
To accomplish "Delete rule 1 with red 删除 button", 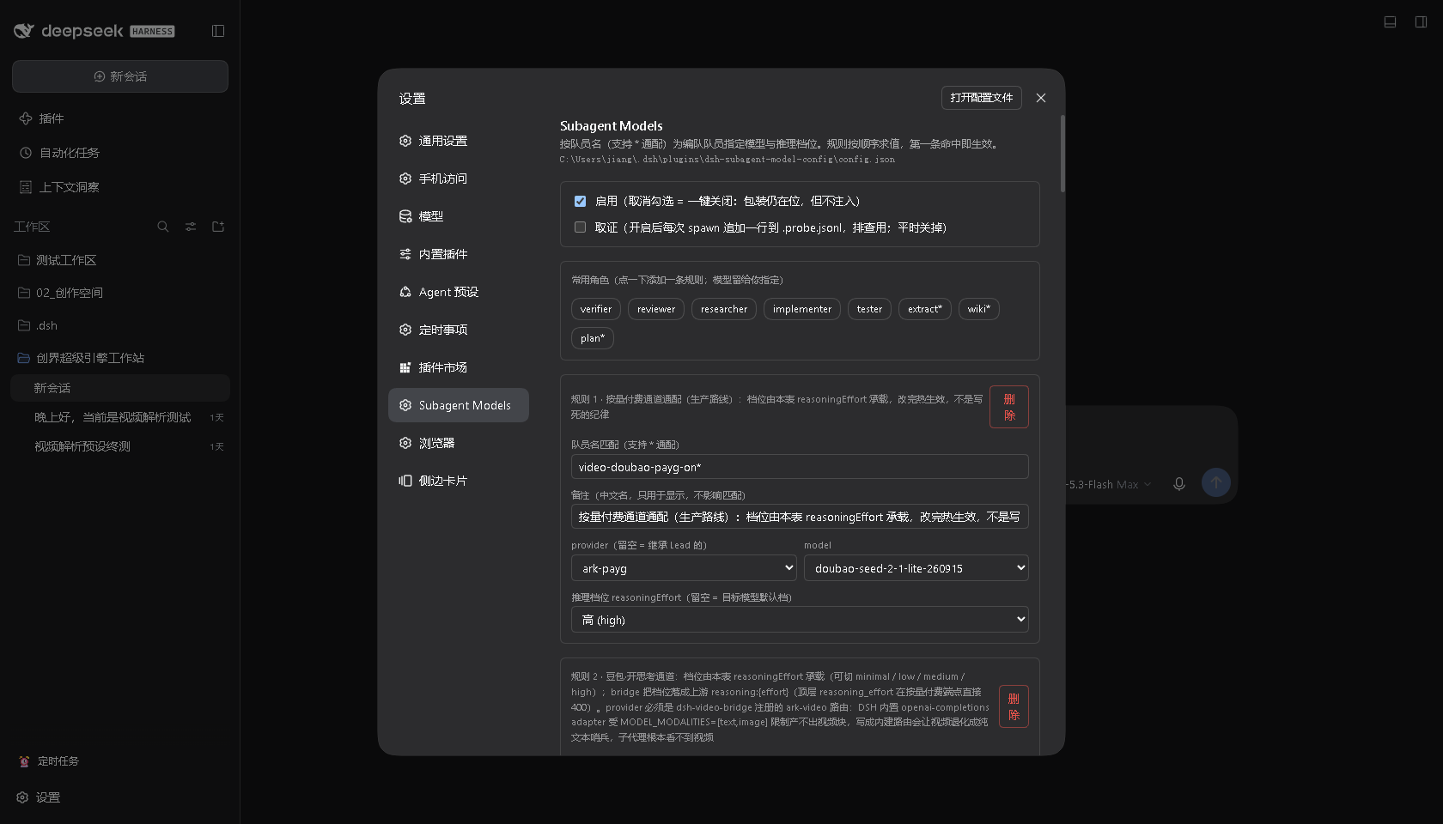I will click(x=1009, y=407).
